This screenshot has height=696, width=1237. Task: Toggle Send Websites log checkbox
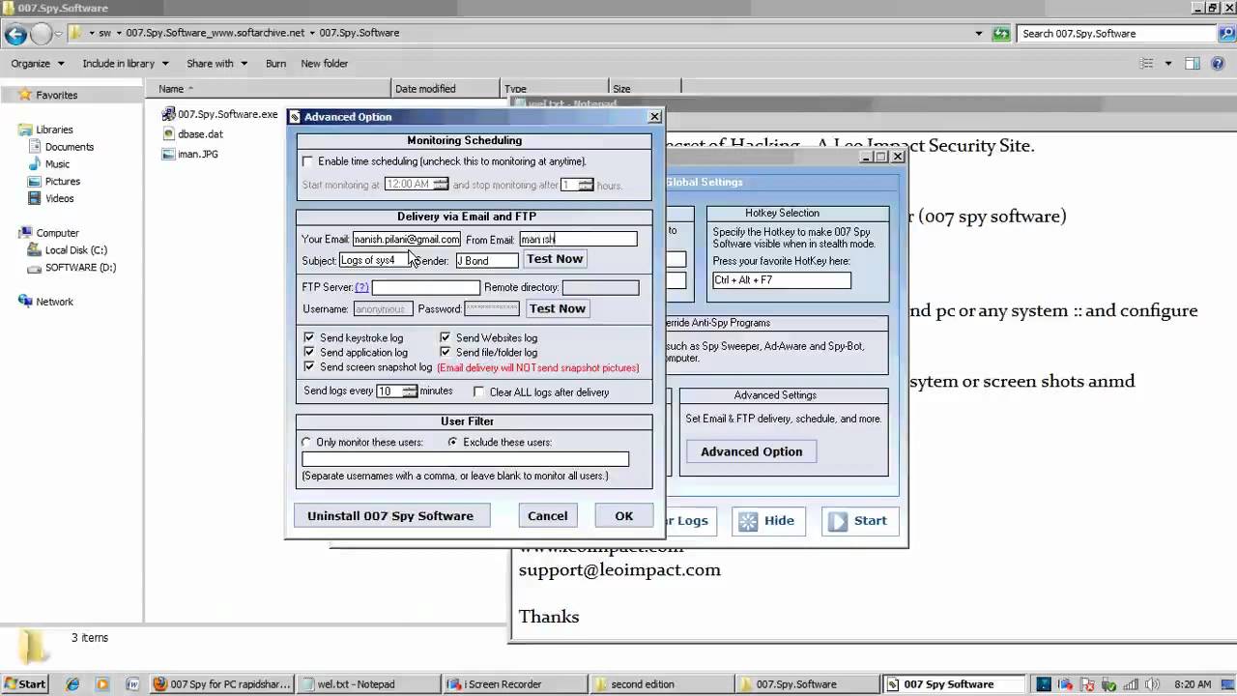(x=446, y=338)
